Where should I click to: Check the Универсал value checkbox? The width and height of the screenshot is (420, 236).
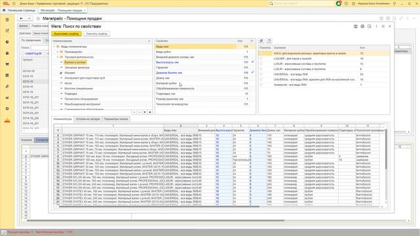pos(261,85)
